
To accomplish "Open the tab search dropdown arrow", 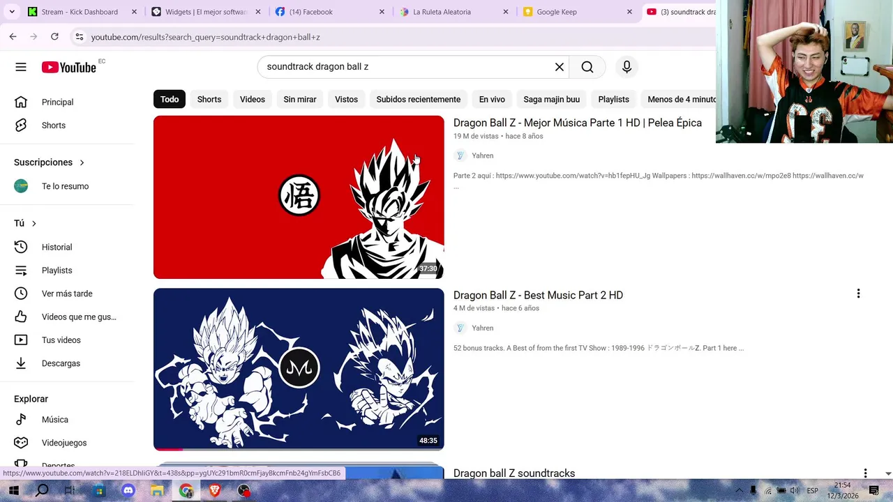I will (11, 12).
